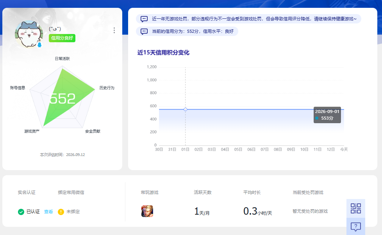
Task: Open the help question bubble icon
Action: coord(356,227)
